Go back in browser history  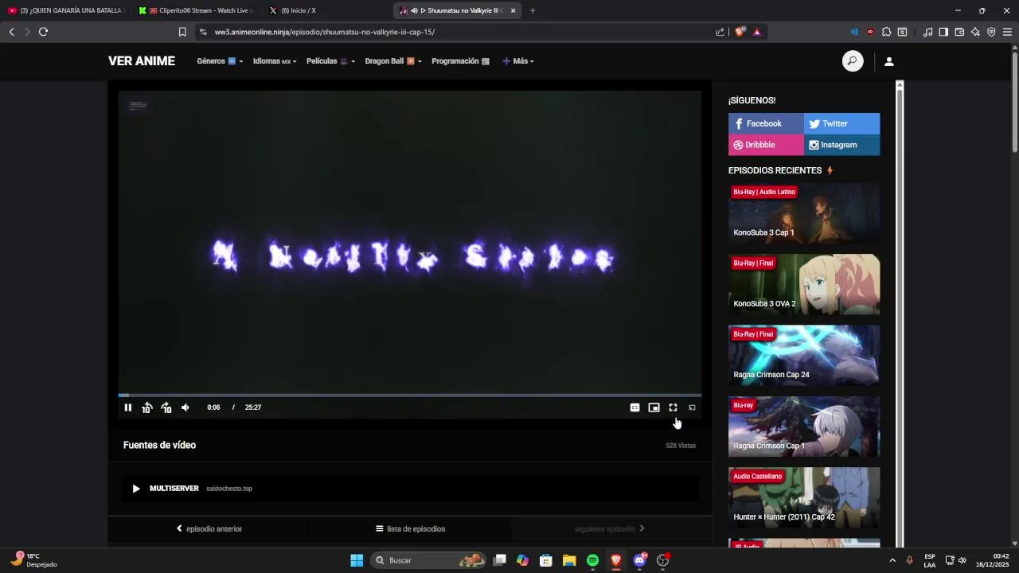(x=11, y=32)
